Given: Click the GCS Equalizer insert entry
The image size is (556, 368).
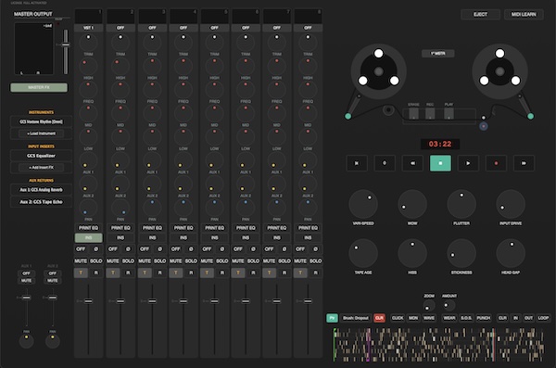Looking at the screenshot, I should pyautogui.click(x=41, y=156).
